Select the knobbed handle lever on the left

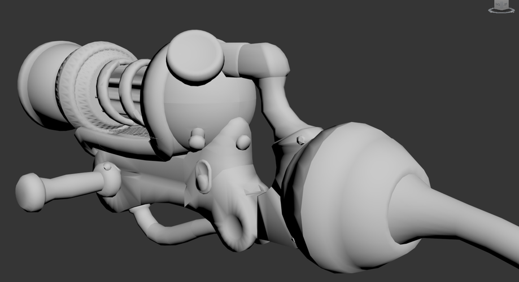coord(67,187)
